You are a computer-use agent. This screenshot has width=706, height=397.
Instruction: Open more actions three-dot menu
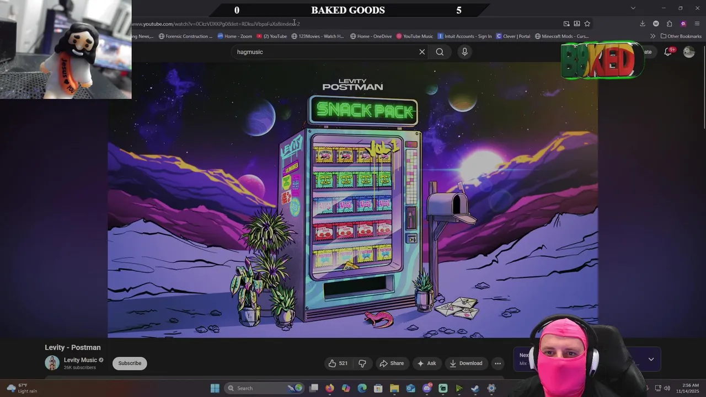(x=498, y=363)
